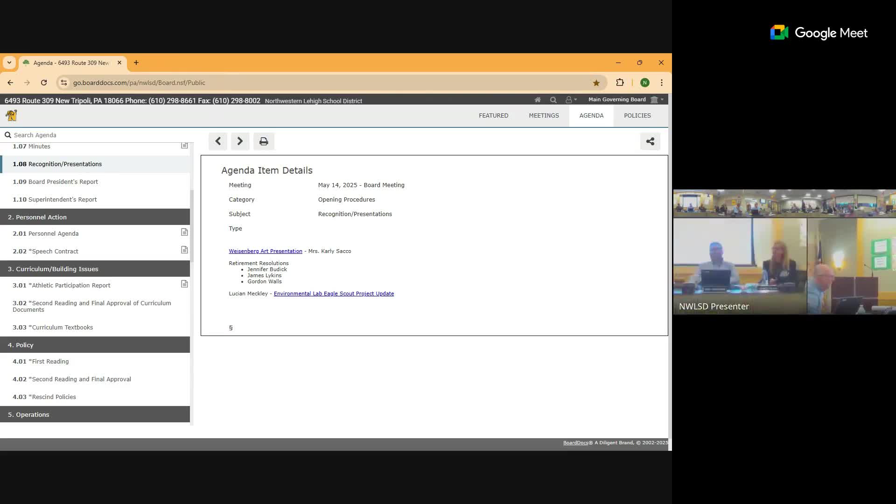Screen dimensions: 896x504
Task: Open 1.09 Board President's Report
Action: click(95, 182)
